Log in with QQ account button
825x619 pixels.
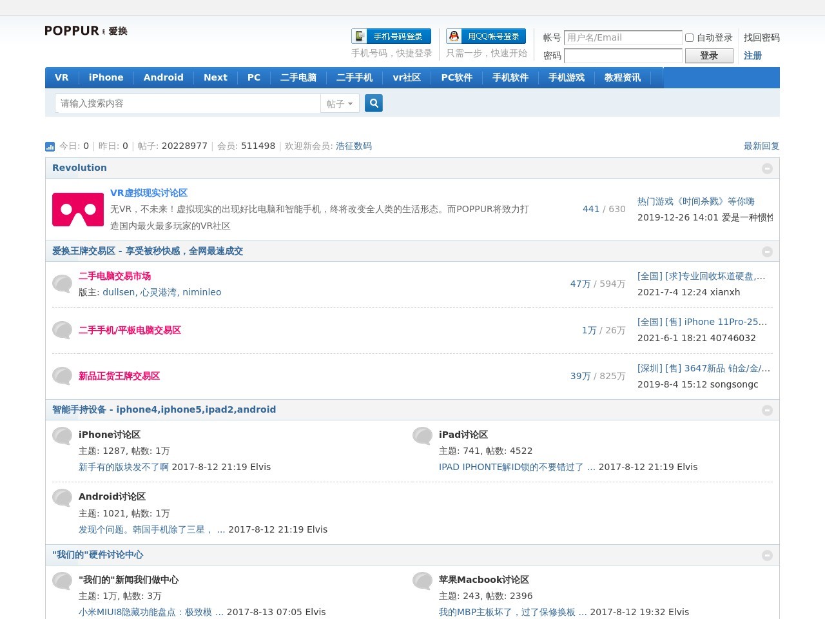coord(486,37)
